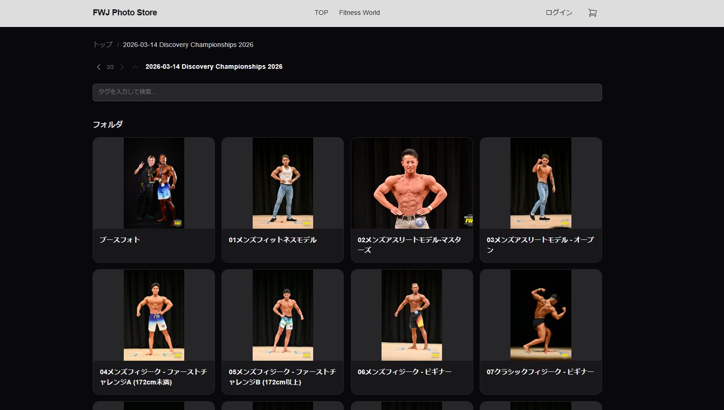724x410 pixels.
Task: Go to previous page arrow
Action: coord(99,67)
